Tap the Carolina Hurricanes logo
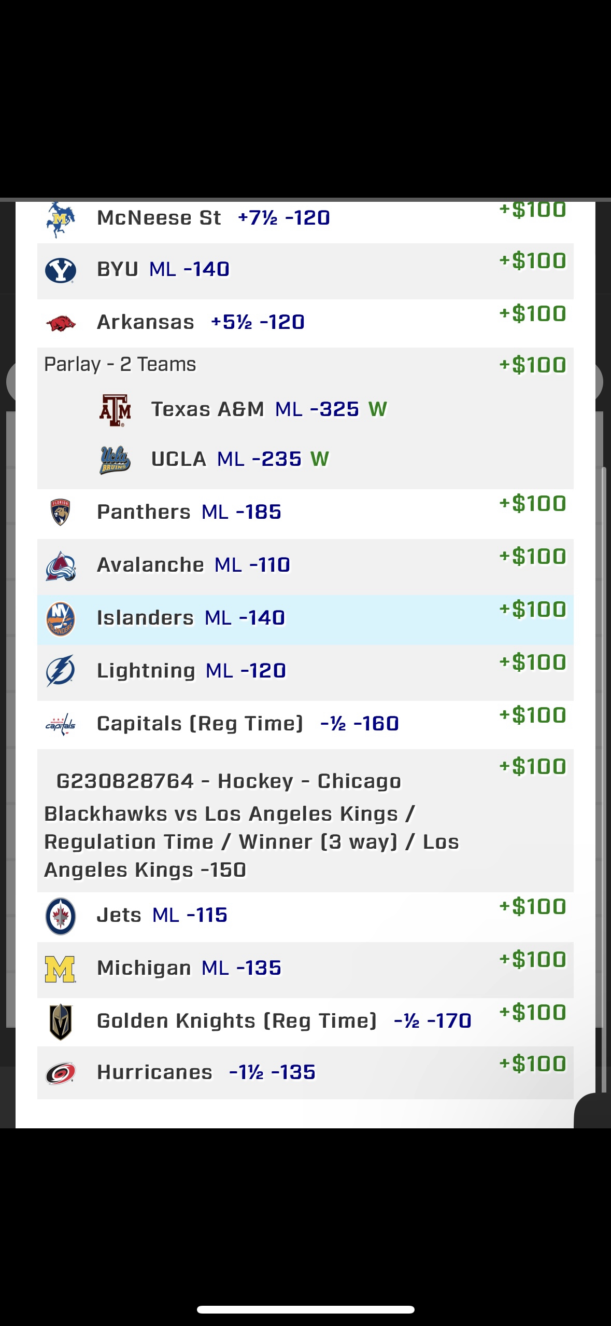The width and height of the screenshot is (611, 1326). click(61, 1073)
